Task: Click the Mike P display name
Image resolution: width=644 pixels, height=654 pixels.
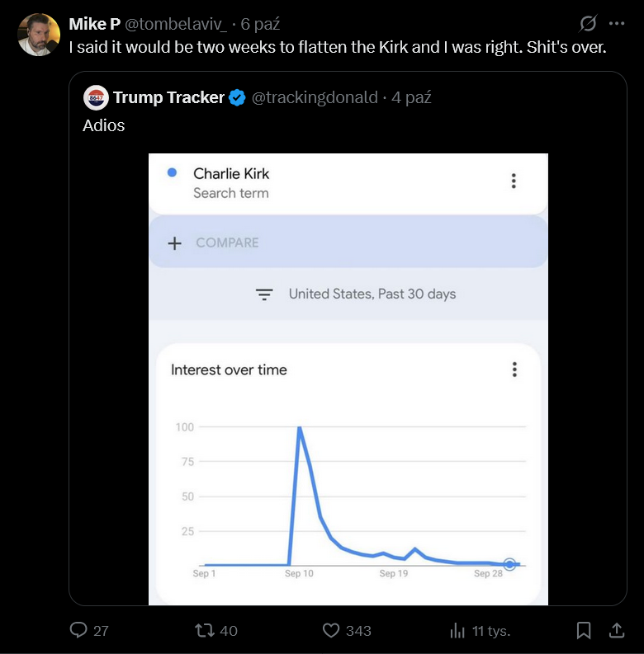Action: [94, 24]
